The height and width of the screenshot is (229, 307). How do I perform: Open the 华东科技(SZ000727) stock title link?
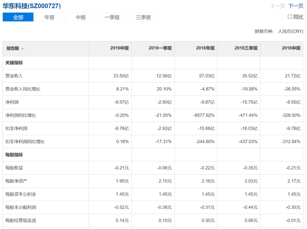(32, 6)
